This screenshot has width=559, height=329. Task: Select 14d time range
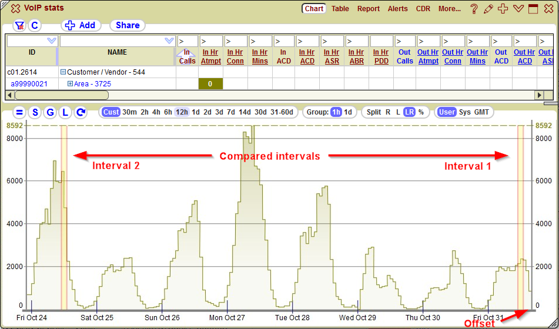coord(245,112)
